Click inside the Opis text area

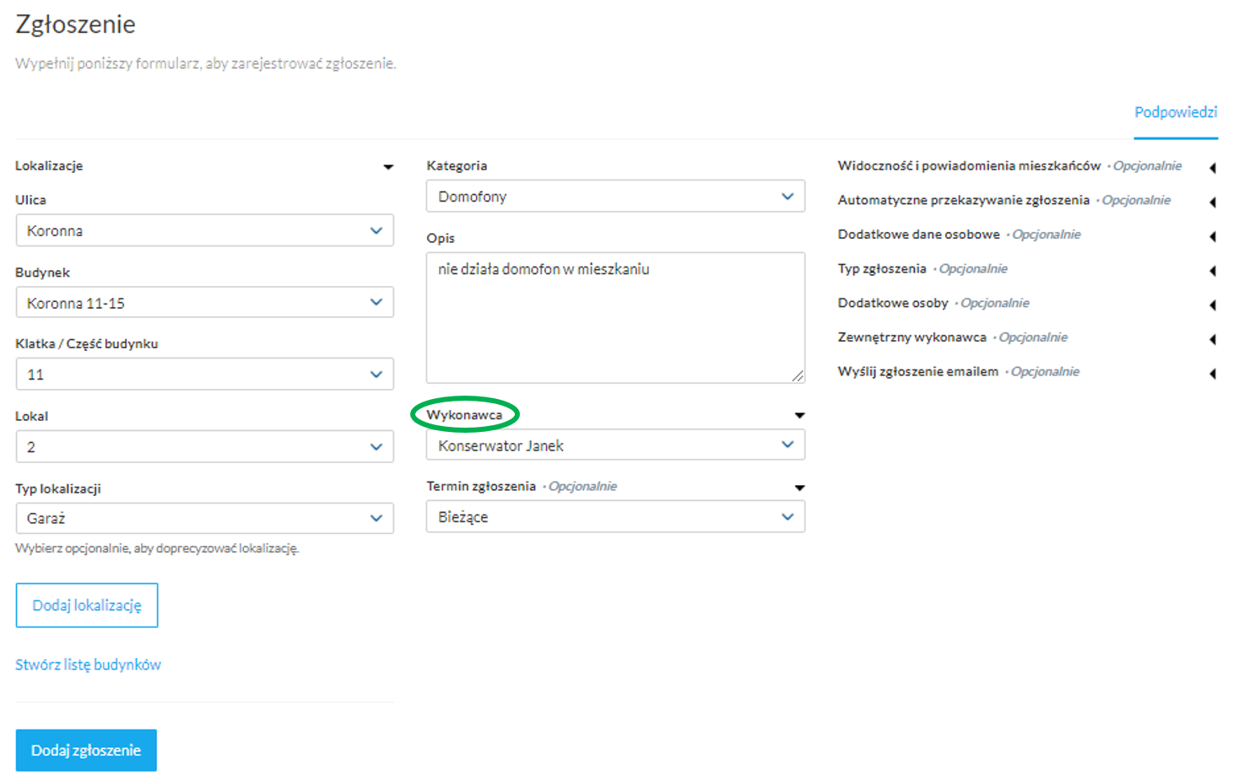(615, 318)
